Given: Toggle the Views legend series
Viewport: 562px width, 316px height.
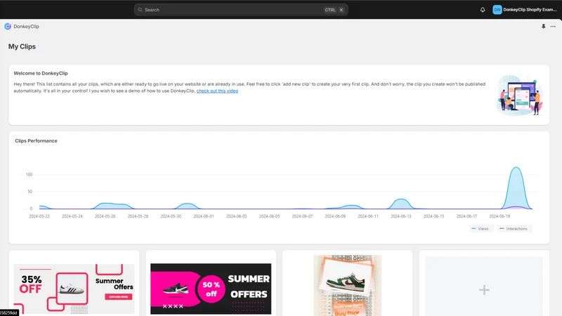Looking at the screenshot, I should [481, 229].
